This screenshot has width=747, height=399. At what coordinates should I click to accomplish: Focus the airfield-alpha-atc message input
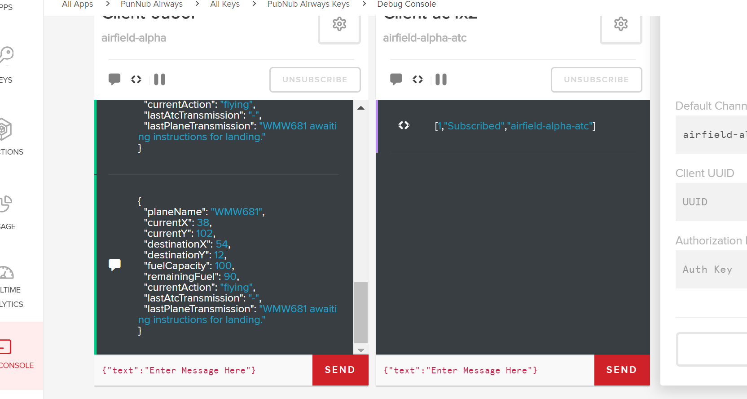click(x=484, y=370)
